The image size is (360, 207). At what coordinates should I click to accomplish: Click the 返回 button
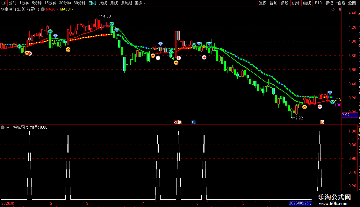click(x=352, y=3)
